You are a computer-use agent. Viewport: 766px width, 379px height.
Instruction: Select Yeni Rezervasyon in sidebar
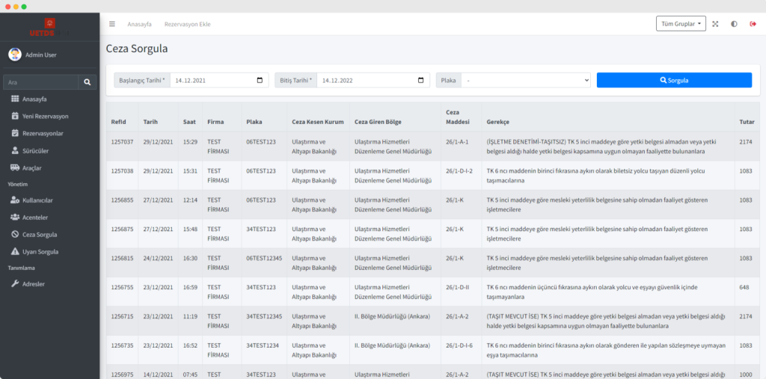(45, 116)
